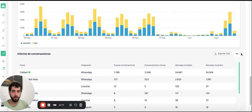252x112 pixels.
Task: Rewind the recording
Action: tap(55, 105)
